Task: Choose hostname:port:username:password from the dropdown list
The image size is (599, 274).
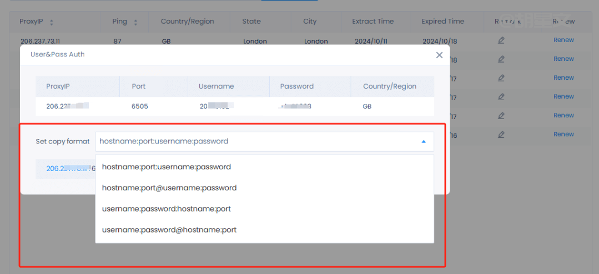Action: click(167, 167)
